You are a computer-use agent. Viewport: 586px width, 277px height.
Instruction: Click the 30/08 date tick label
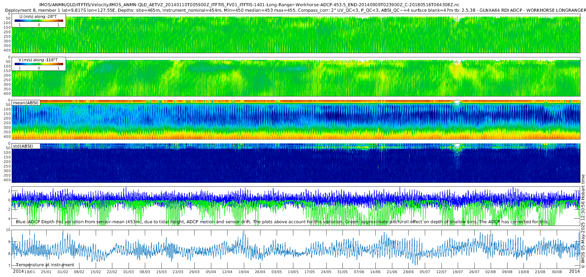click(557, 272)
